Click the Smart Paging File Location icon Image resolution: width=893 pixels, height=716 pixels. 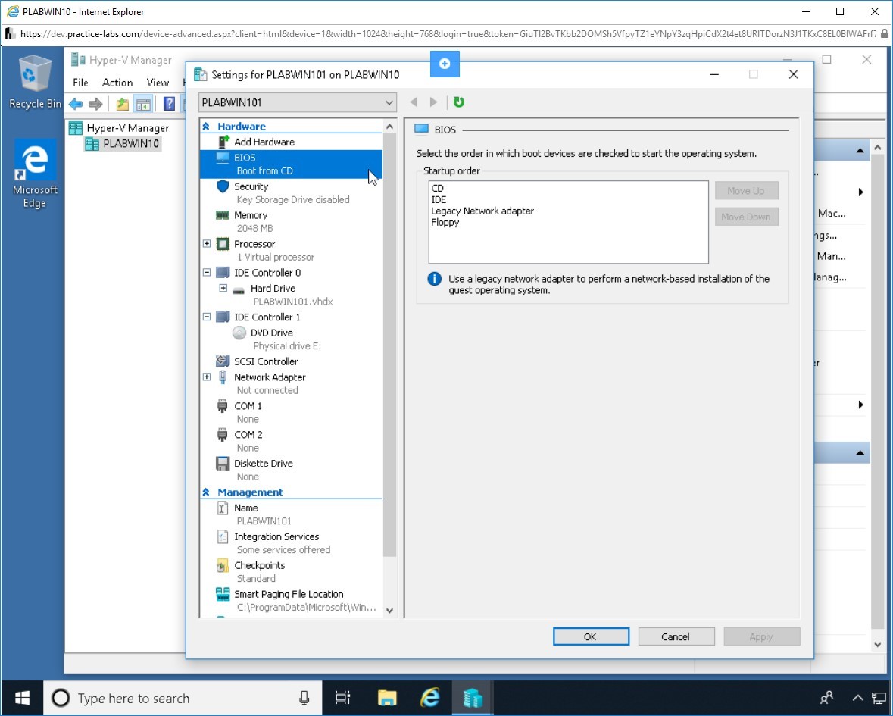223,594
